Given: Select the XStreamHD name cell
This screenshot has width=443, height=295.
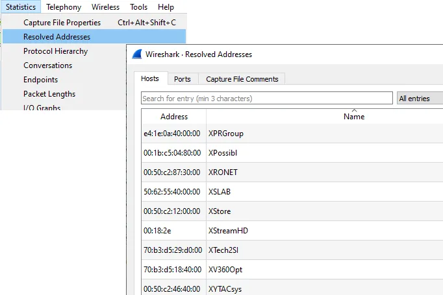Looking at the screenshot, I should tap(325, 231).
